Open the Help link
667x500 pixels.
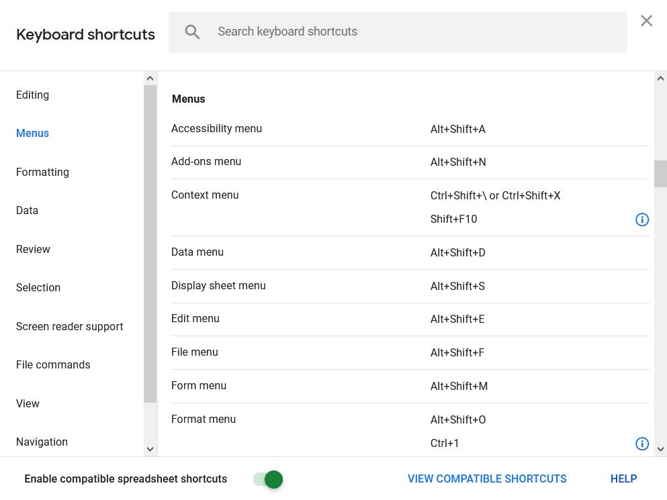point(623,479)
